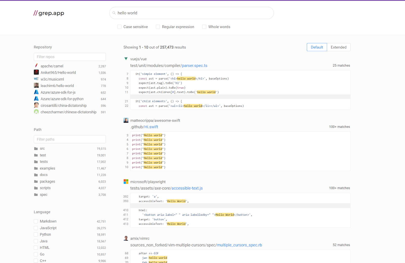Click the w3c/musicxml W3C icon
Image resolution: width=405 pixels, height=263 pixels.
[36, 79]
